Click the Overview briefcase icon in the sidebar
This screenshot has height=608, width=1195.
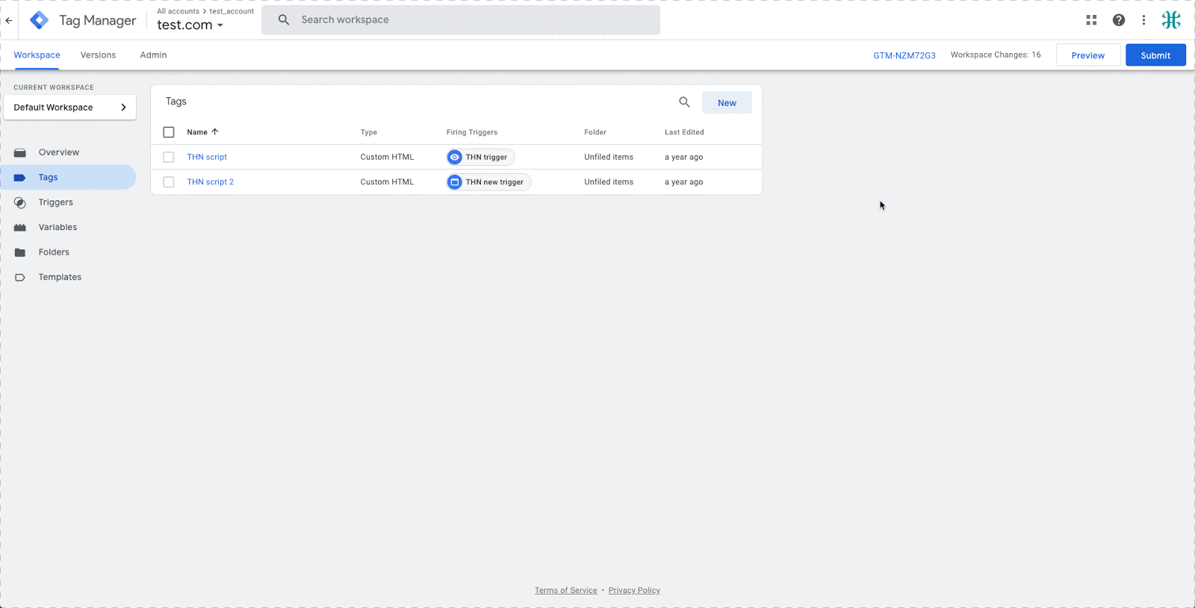click(x=20, y=152)
